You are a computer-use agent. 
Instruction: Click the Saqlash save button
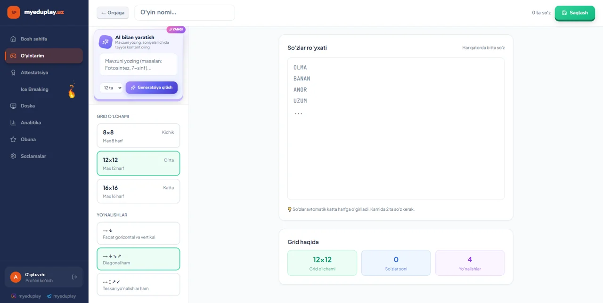[x=575, y=13]
